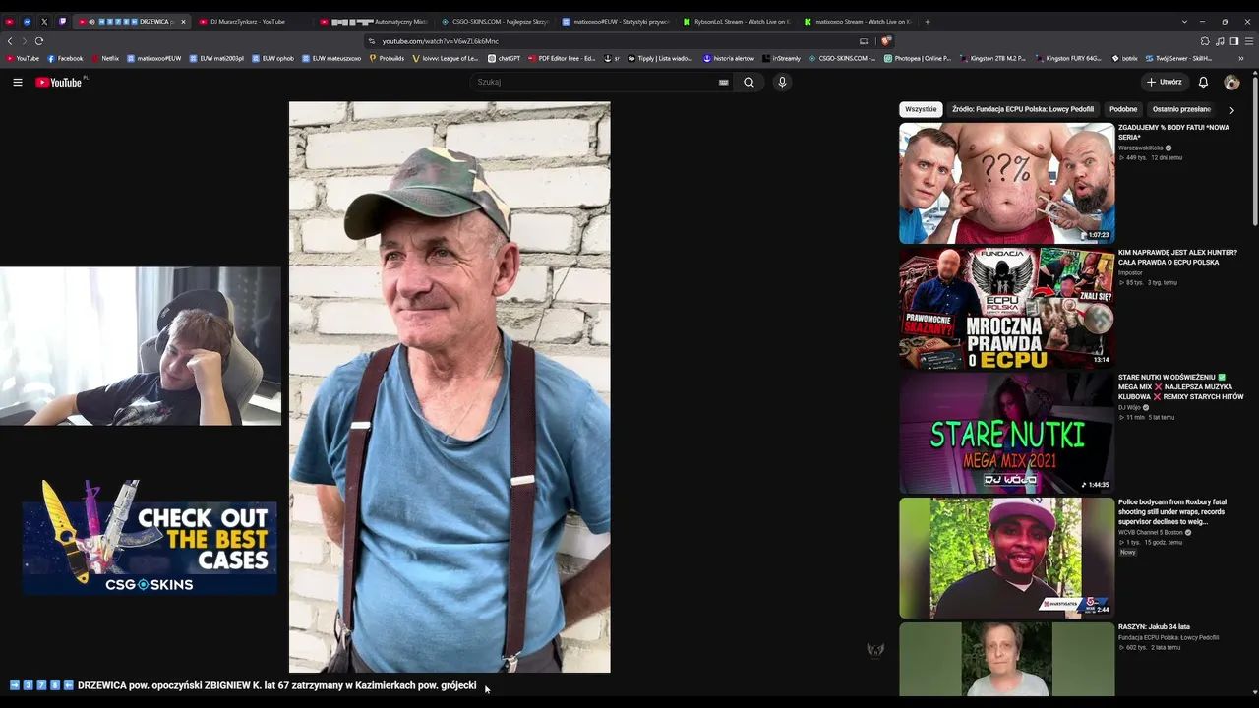
Task: Show more bookmarks overflow chevron
Action: tap(1240, 58)
